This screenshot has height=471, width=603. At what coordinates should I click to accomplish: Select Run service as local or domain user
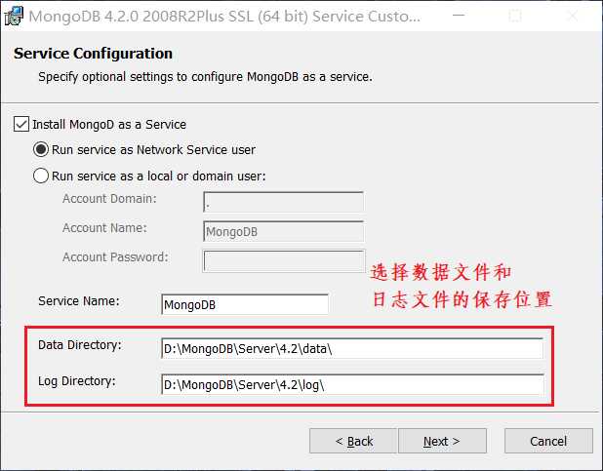point(41,176)
